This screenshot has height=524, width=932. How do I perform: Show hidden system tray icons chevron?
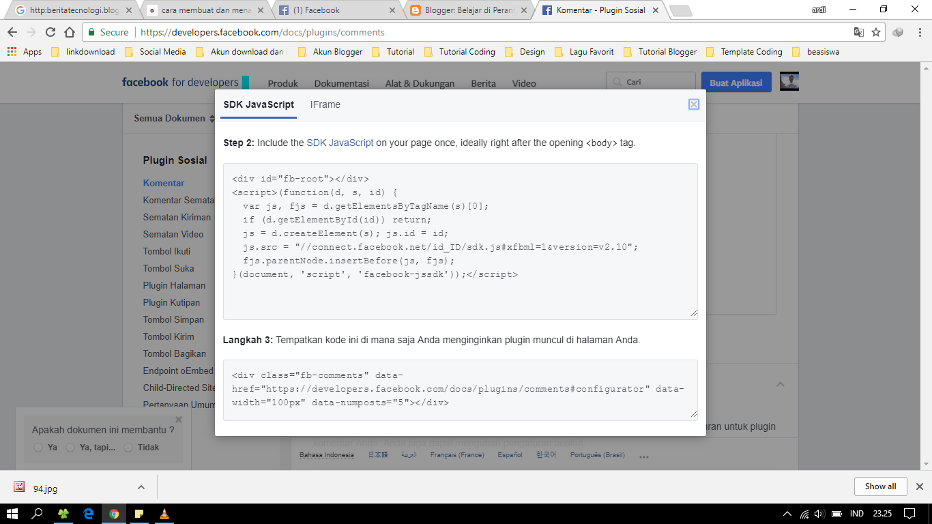(x=787, y=514)
